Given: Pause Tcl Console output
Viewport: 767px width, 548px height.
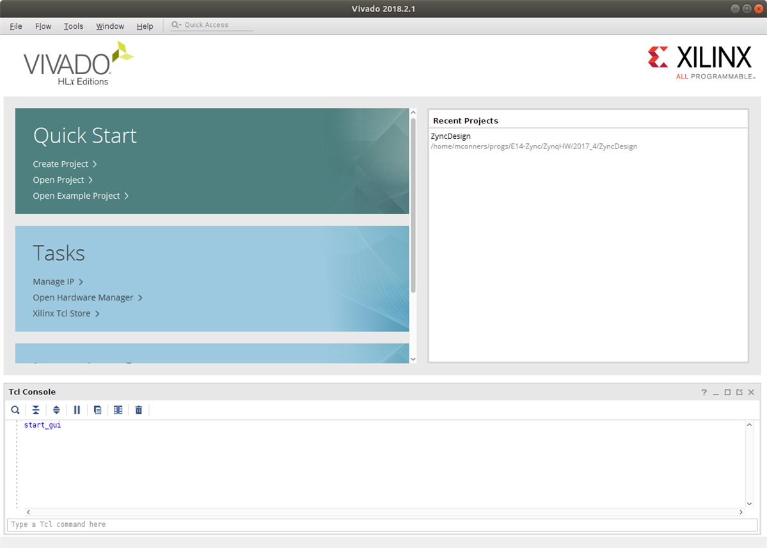Looking at the screenshot, I should pyautogui.click(x=77, y=410).
